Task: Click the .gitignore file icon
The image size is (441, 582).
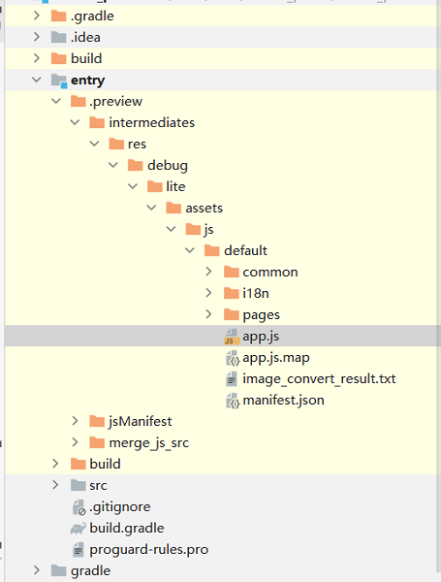Action: click(x=79, y=507)
